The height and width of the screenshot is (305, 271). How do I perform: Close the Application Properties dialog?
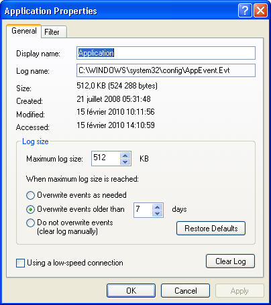point(260,10)
